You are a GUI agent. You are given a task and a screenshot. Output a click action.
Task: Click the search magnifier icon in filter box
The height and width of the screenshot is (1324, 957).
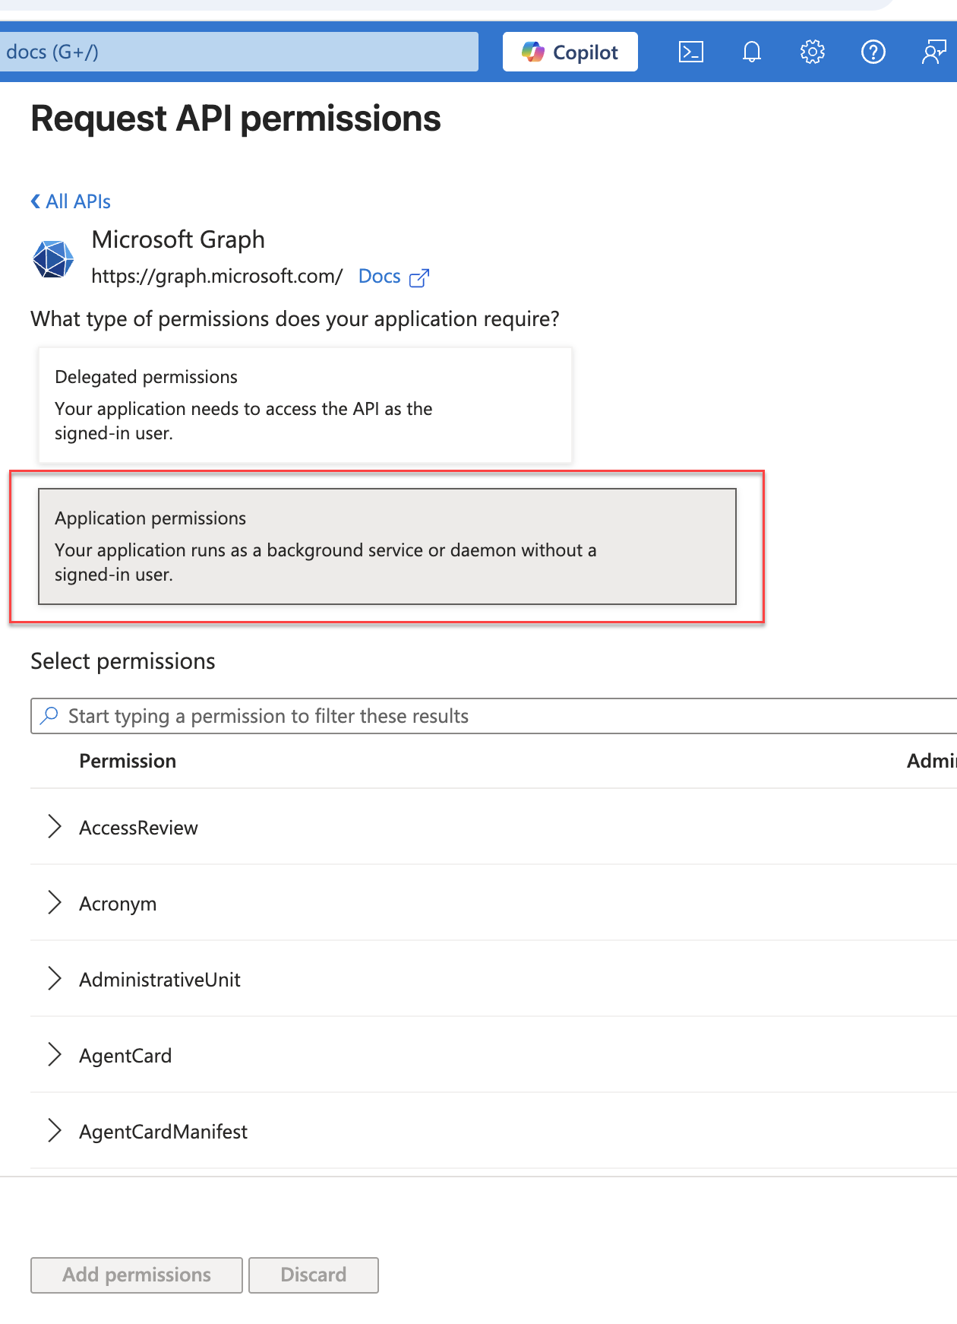pyautogui.click(x=49, y=716)
